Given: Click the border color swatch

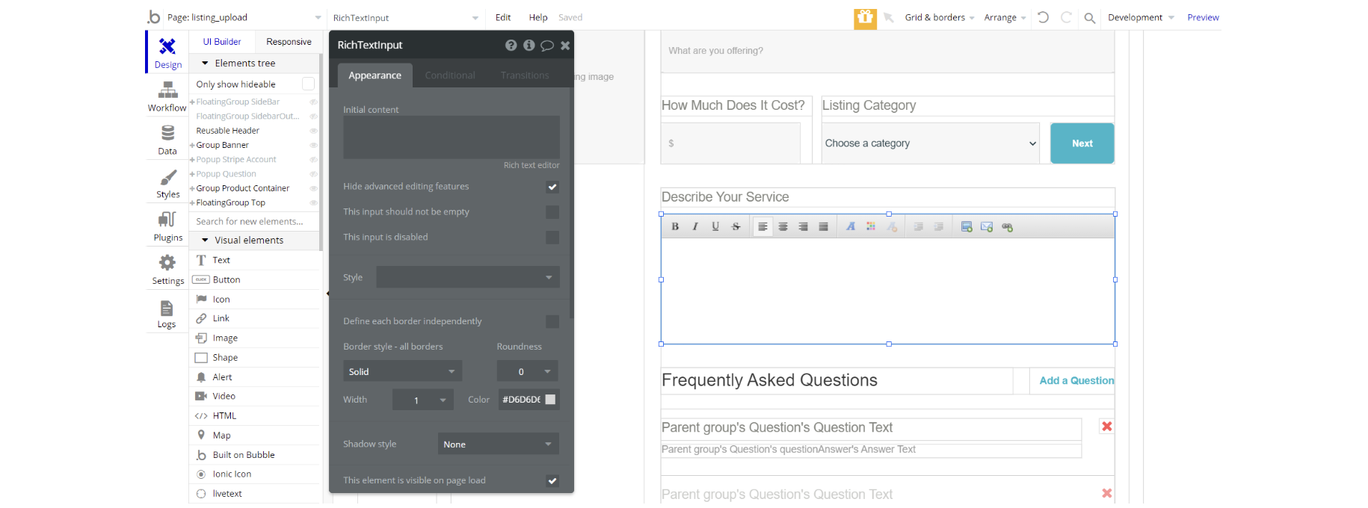Looking at the screenshot, I should [550, 400].
